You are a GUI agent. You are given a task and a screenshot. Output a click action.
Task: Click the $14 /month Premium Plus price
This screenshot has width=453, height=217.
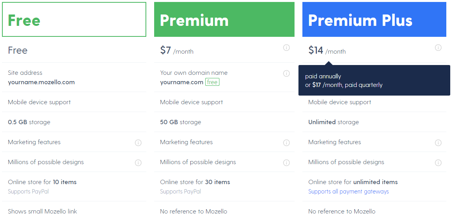[327, 51]
